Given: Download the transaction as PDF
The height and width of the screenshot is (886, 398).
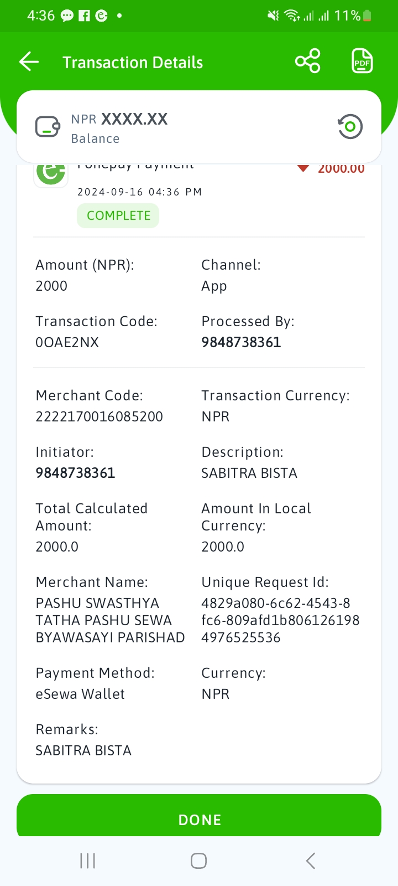Looking at the screenshot, I should point(363,61).
